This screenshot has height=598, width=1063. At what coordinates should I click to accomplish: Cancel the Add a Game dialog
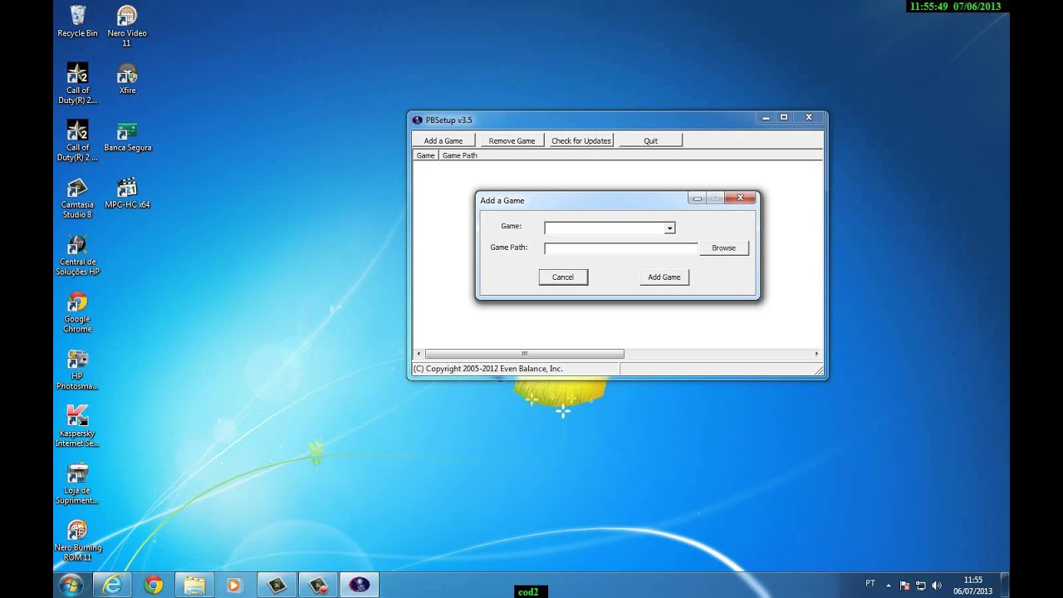click(563, 277)
